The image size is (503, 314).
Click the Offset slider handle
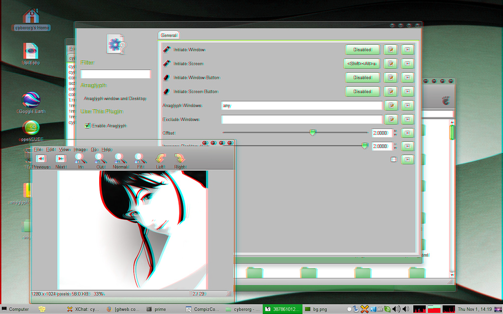click(312, 132)
